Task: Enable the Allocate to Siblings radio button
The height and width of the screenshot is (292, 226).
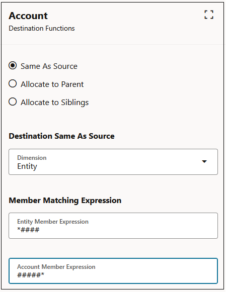Action: 13,102
